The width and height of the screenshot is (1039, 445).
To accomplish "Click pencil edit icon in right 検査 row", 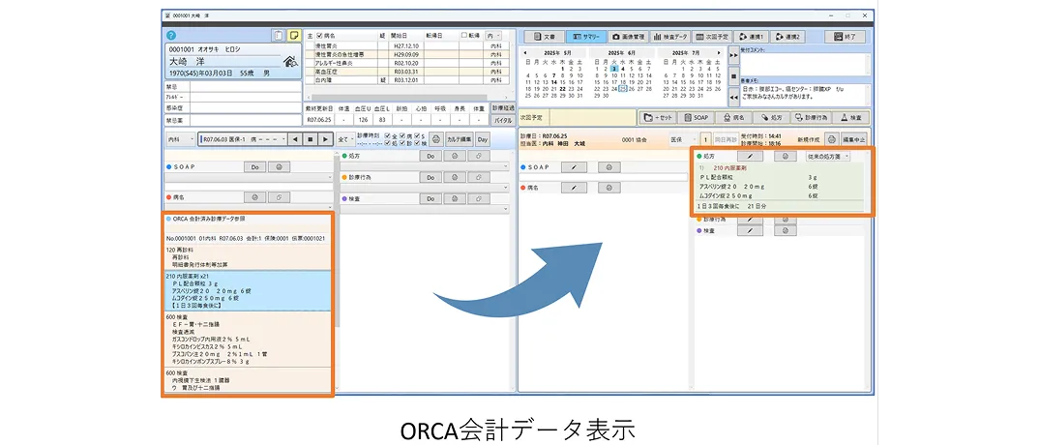I will (x=751, y=230).
